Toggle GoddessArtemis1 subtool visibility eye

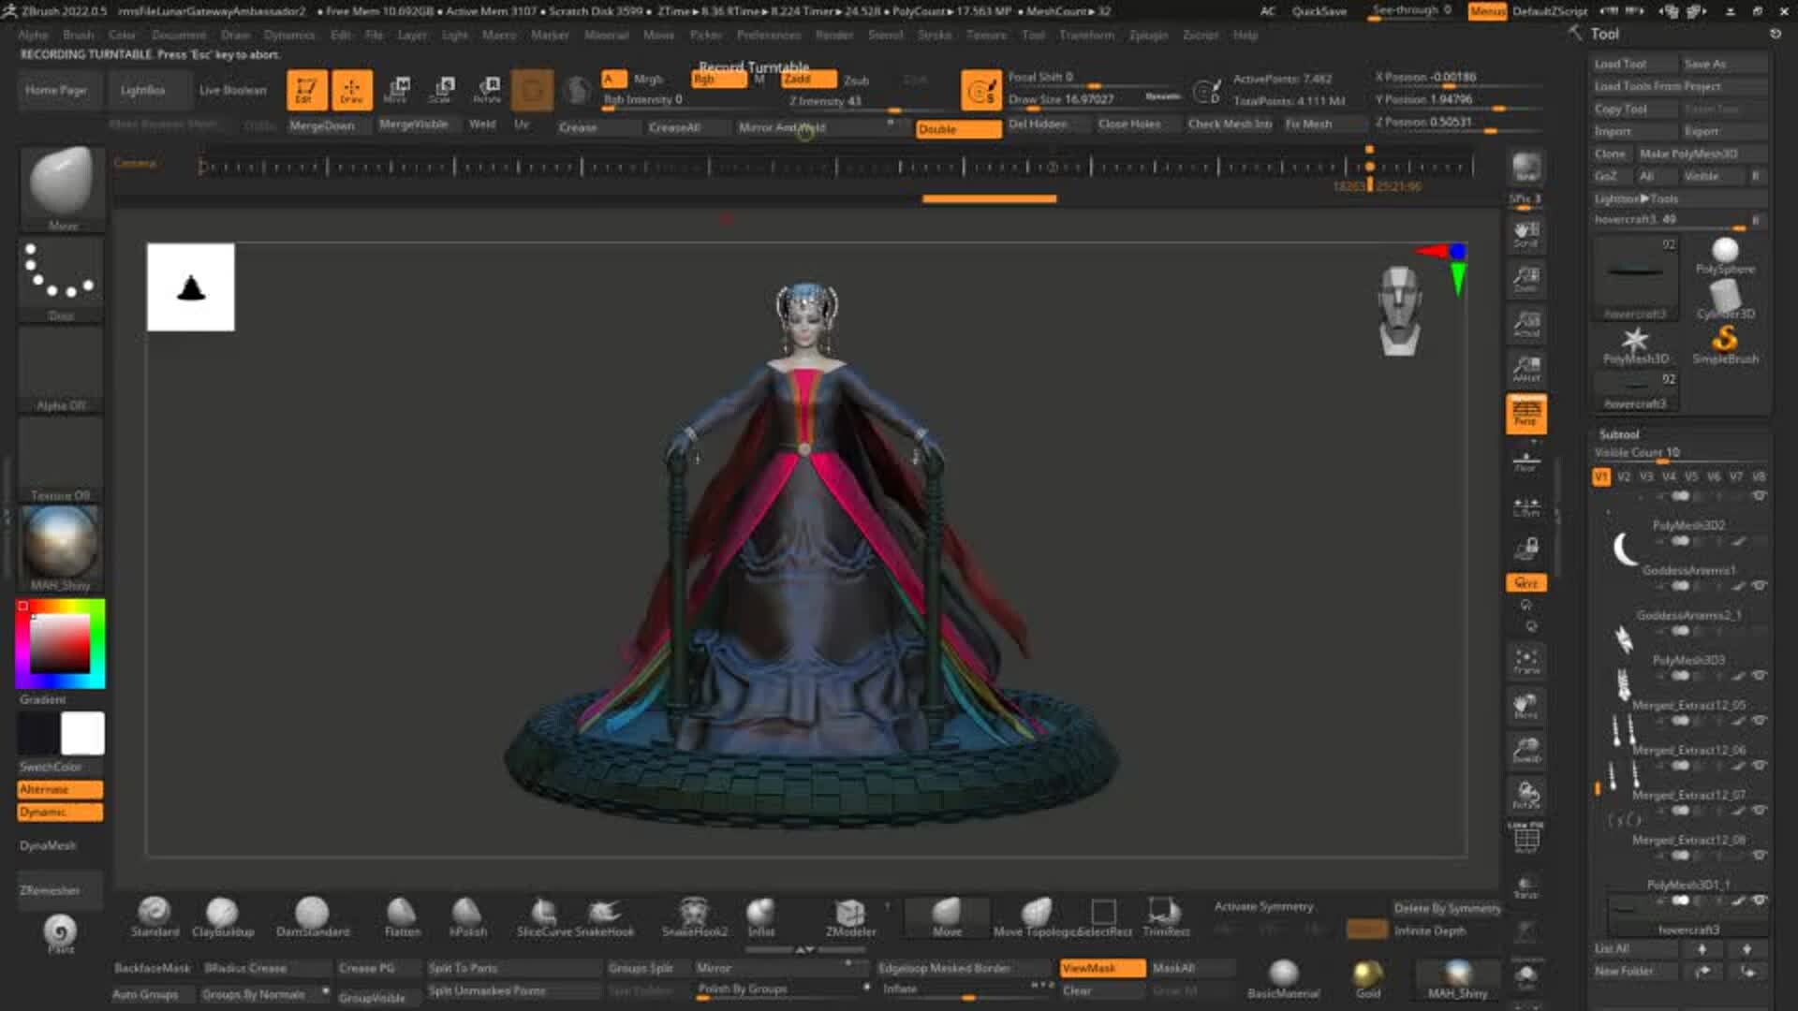pos(1760,586)
